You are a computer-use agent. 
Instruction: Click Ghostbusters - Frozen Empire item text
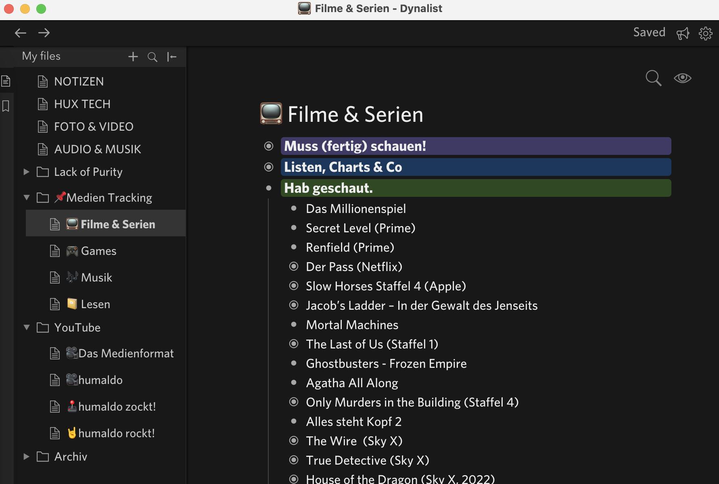click(x=386, y=363)
